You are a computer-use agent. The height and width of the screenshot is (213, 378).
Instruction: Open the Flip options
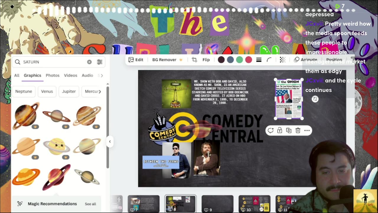point(206,60)
